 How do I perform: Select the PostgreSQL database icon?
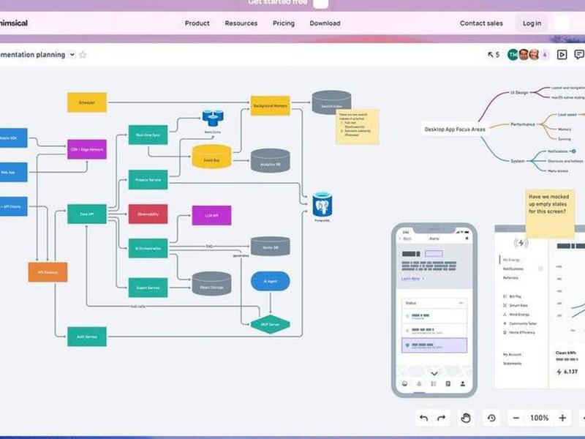(322, 205)
